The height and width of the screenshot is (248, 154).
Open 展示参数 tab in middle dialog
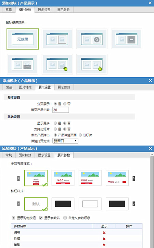64,87
